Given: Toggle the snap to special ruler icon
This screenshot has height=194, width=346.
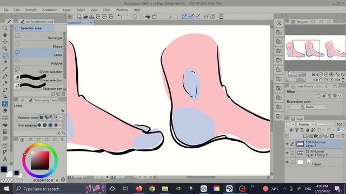Looking at the screenshot, I should click(191, 17).
